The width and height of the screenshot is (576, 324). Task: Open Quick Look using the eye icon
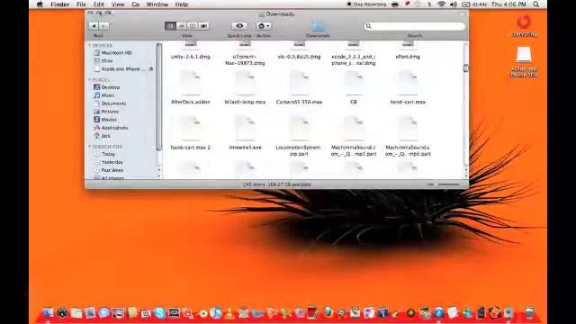coord(239,26)
